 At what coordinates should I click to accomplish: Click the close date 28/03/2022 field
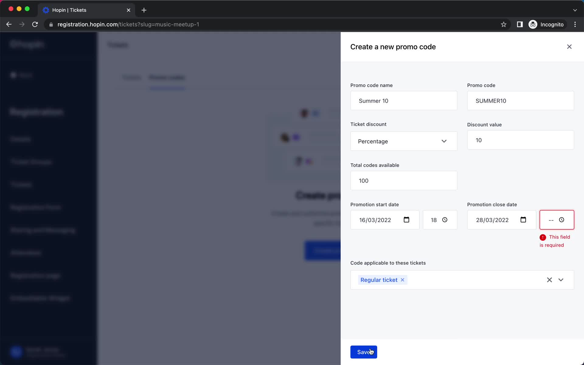click(x=502, y=220)
